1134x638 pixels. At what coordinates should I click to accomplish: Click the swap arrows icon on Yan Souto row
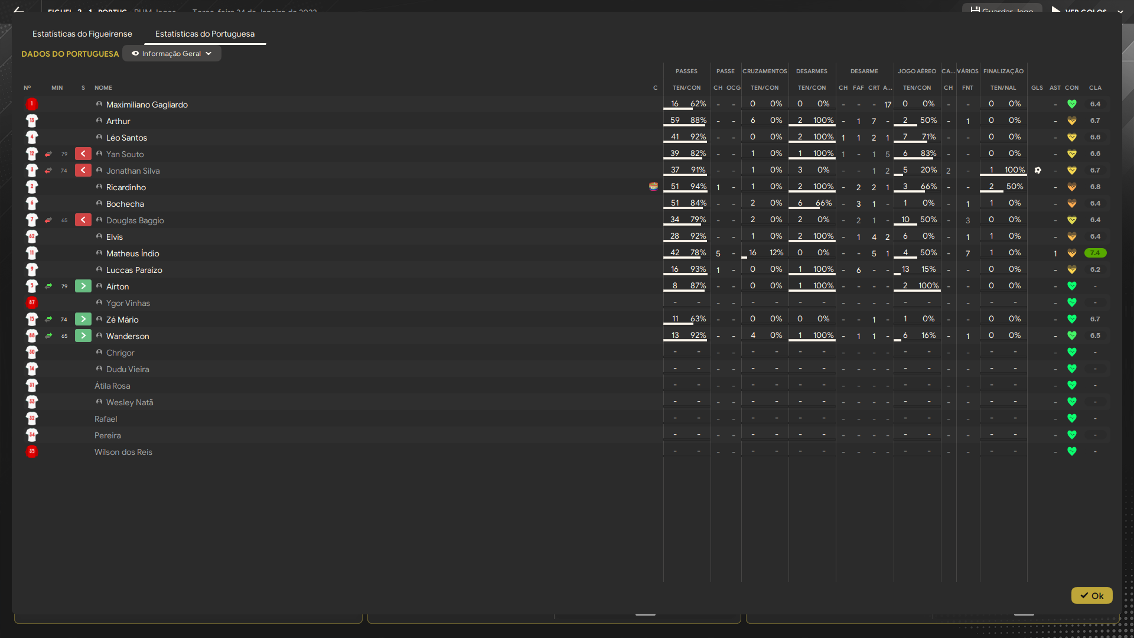(48, 154)
